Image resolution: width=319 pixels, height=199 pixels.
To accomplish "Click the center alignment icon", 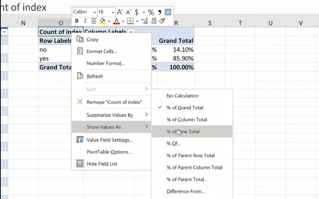I will coord(93,21).
